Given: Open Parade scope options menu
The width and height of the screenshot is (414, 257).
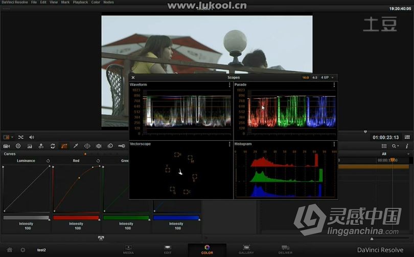Looking at the screenshot, I should click(x=334, y=84).
